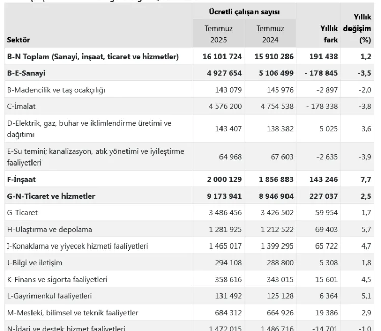Select the Temmuz 2025 column header

tap(218, 34)
